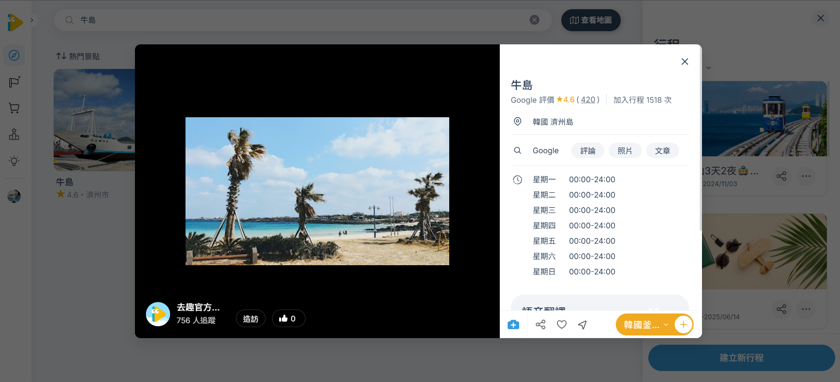Image resolution: width=840 pixels, height=382 pixels.
Task: Open the building blocks icon in sidebar
Action: click(x=14, y=134)
